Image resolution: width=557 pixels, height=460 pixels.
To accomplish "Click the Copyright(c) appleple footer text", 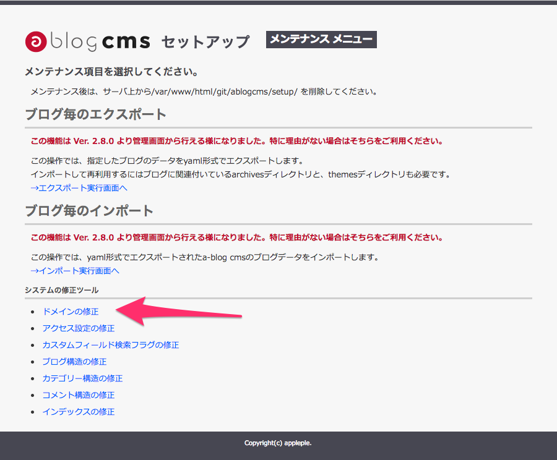I will click(278, 443).
